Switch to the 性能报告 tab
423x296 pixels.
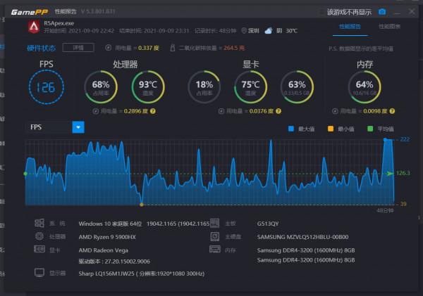point(350,27)
